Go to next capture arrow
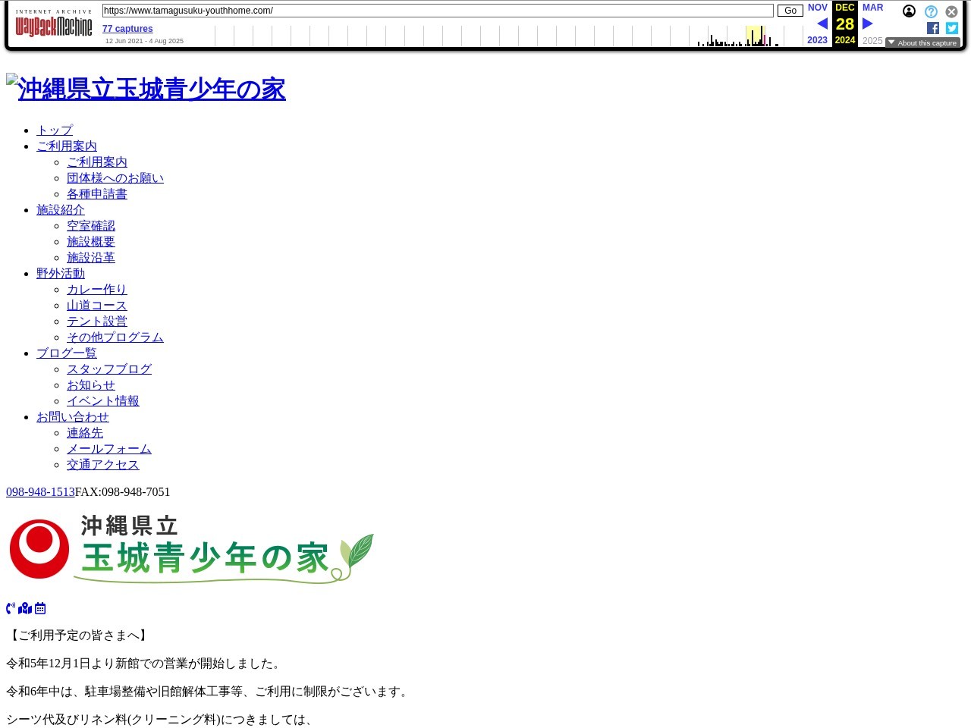Viewport: 971px width, 728px height. click(x=868, y=24)
